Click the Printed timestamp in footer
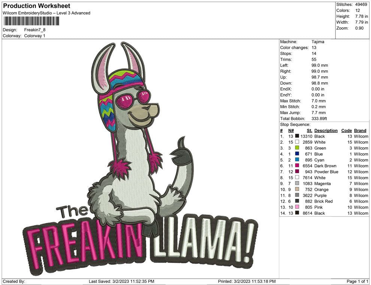The width and height of the screenshot is (371, 285). coord(247,281)
